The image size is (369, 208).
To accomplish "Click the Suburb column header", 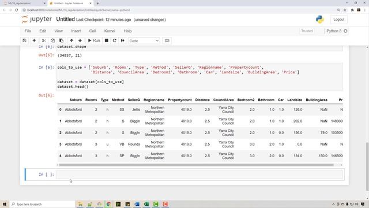I will coord(76,100).
